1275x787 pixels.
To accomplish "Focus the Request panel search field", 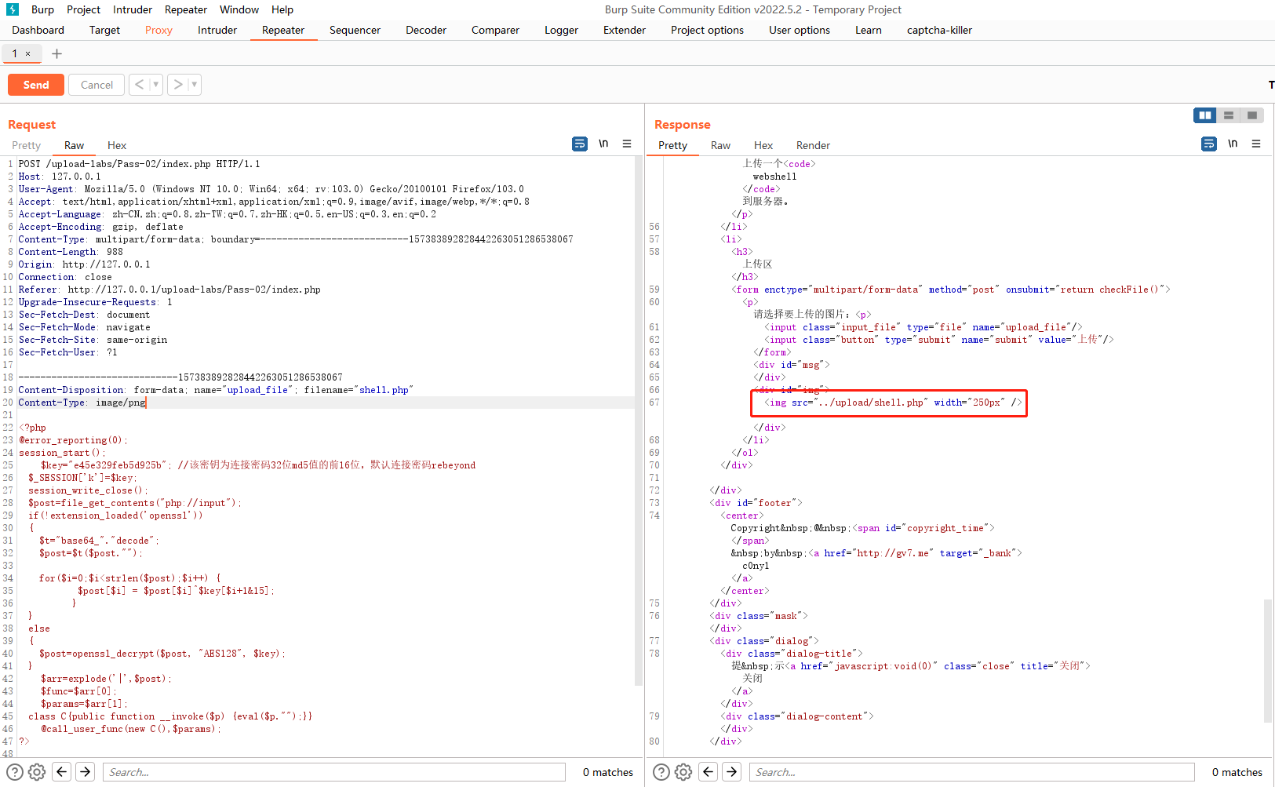I will pyautogui.click(x=334, y=772).
